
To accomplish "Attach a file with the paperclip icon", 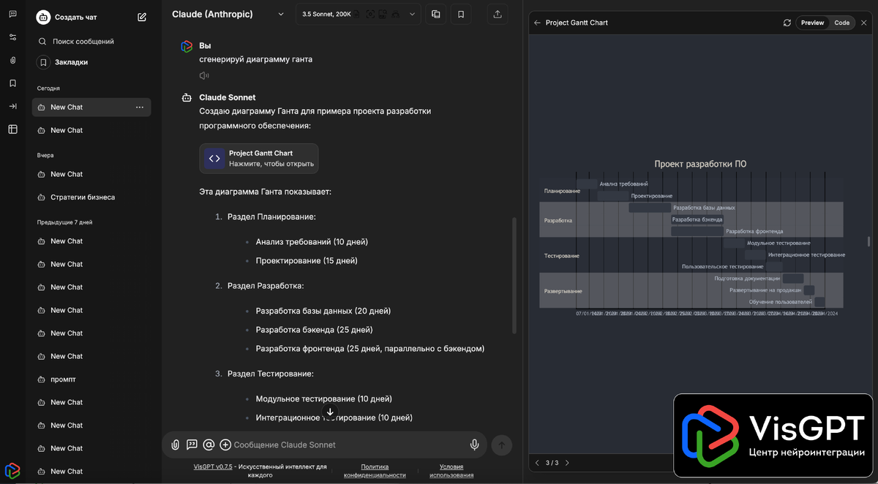I will click(176, 445).
